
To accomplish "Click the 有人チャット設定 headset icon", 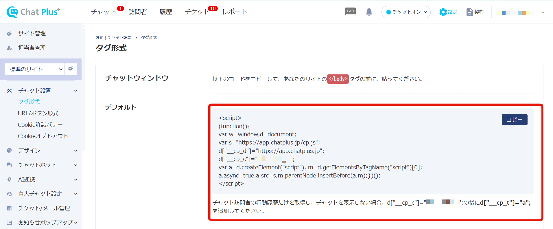I will coord(9,194).
